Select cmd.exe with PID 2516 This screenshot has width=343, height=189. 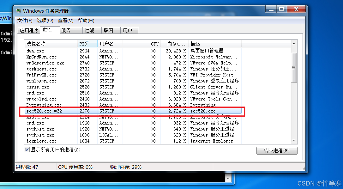point(133,93)
